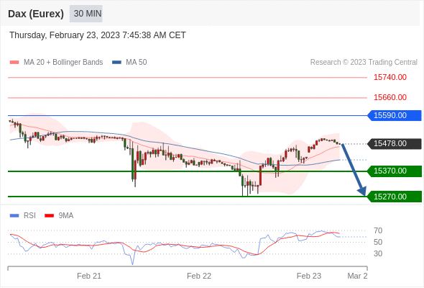Click the Dax (Eurex) title
The image size is (424, 288).
tap(36, 14)
